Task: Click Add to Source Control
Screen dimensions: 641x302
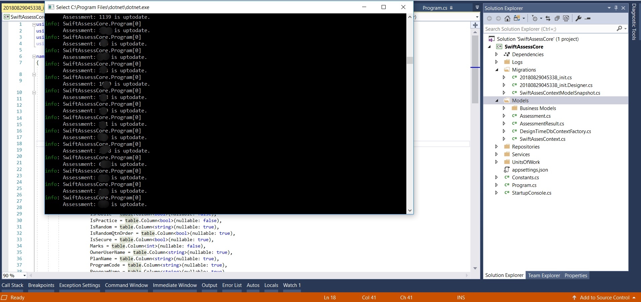Action: 604,298
